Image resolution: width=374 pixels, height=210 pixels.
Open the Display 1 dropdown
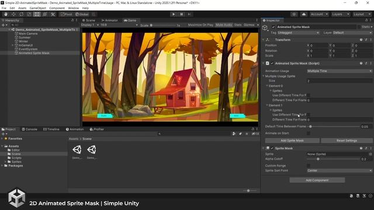point(90,25)
